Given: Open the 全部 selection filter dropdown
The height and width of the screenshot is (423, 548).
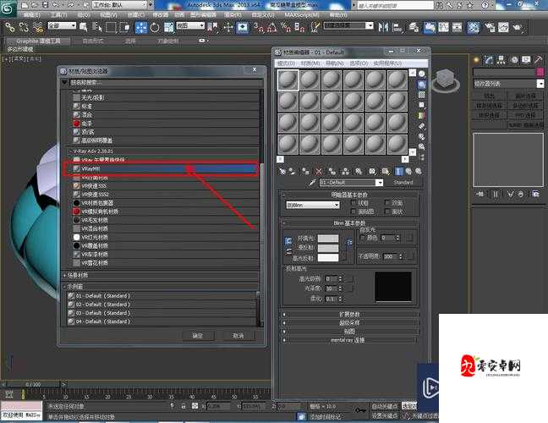Looking at the screenshot, I should point(62,26).
